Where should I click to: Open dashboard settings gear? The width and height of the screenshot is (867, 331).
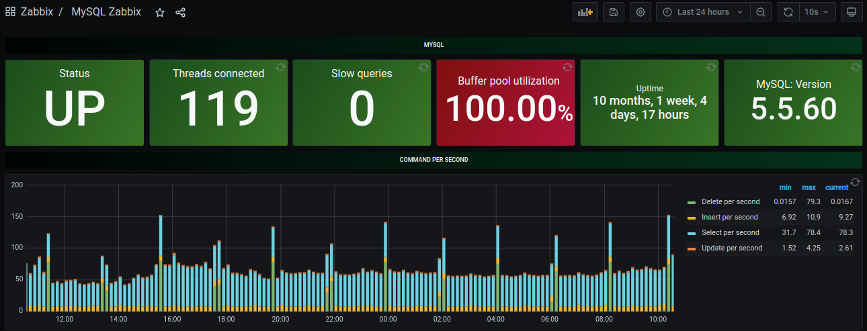pyautogui.click(x=641, y=12)
